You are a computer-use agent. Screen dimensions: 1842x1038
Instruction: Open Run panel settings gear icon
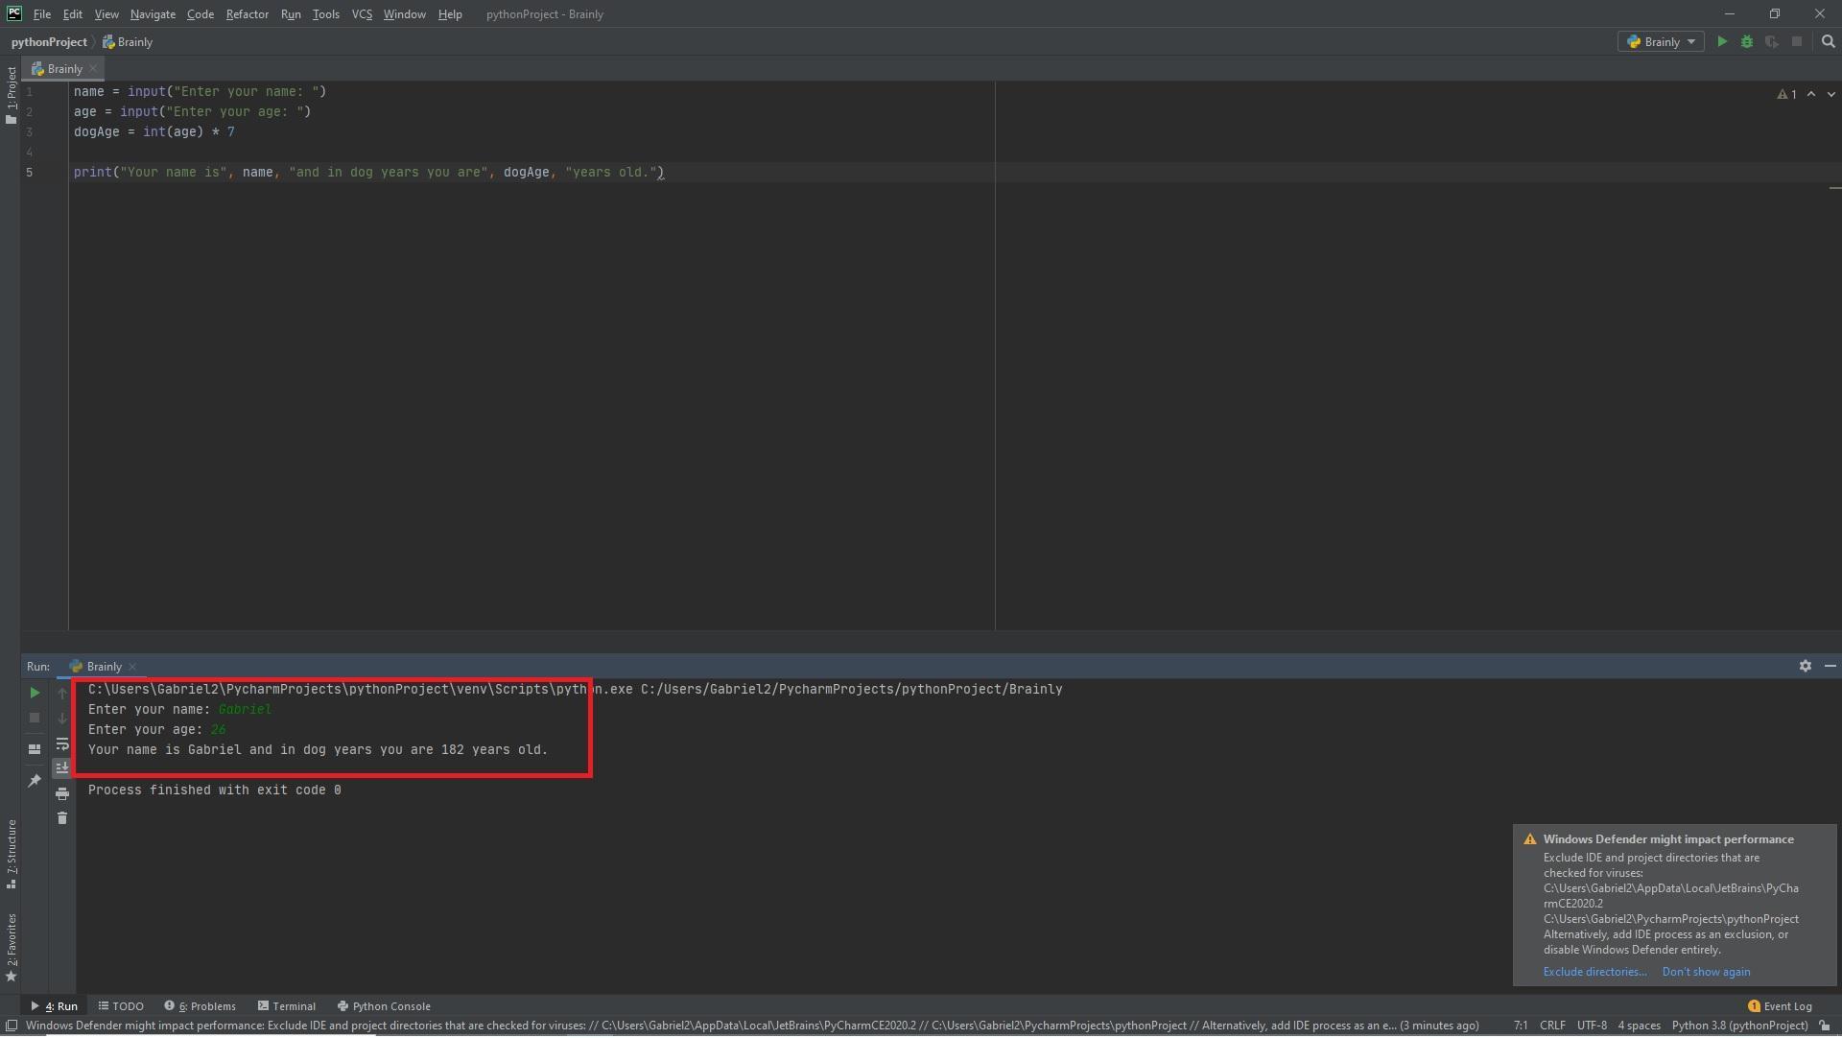point(1805,667)
